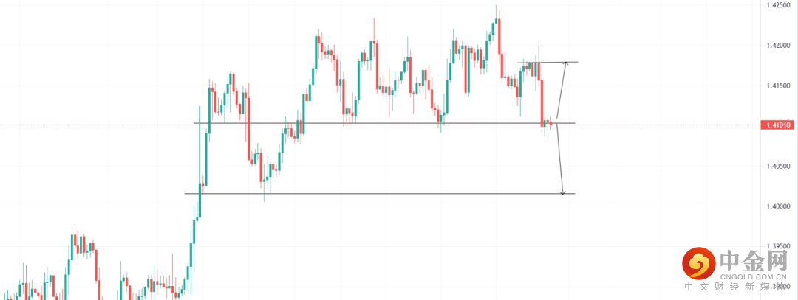Click the red 1.41010 current price label
The image size is (798, 300).
click(777, 125)
